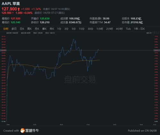Click the Created with label

click(11, 131)
